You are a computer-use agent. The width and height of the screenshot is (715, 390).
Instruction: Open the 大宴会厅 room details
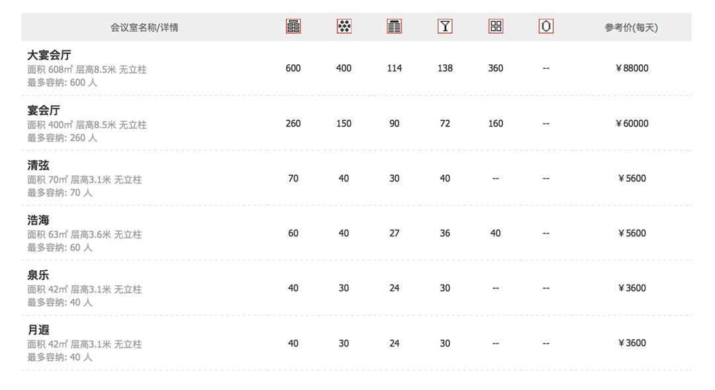tap(49, 55)
